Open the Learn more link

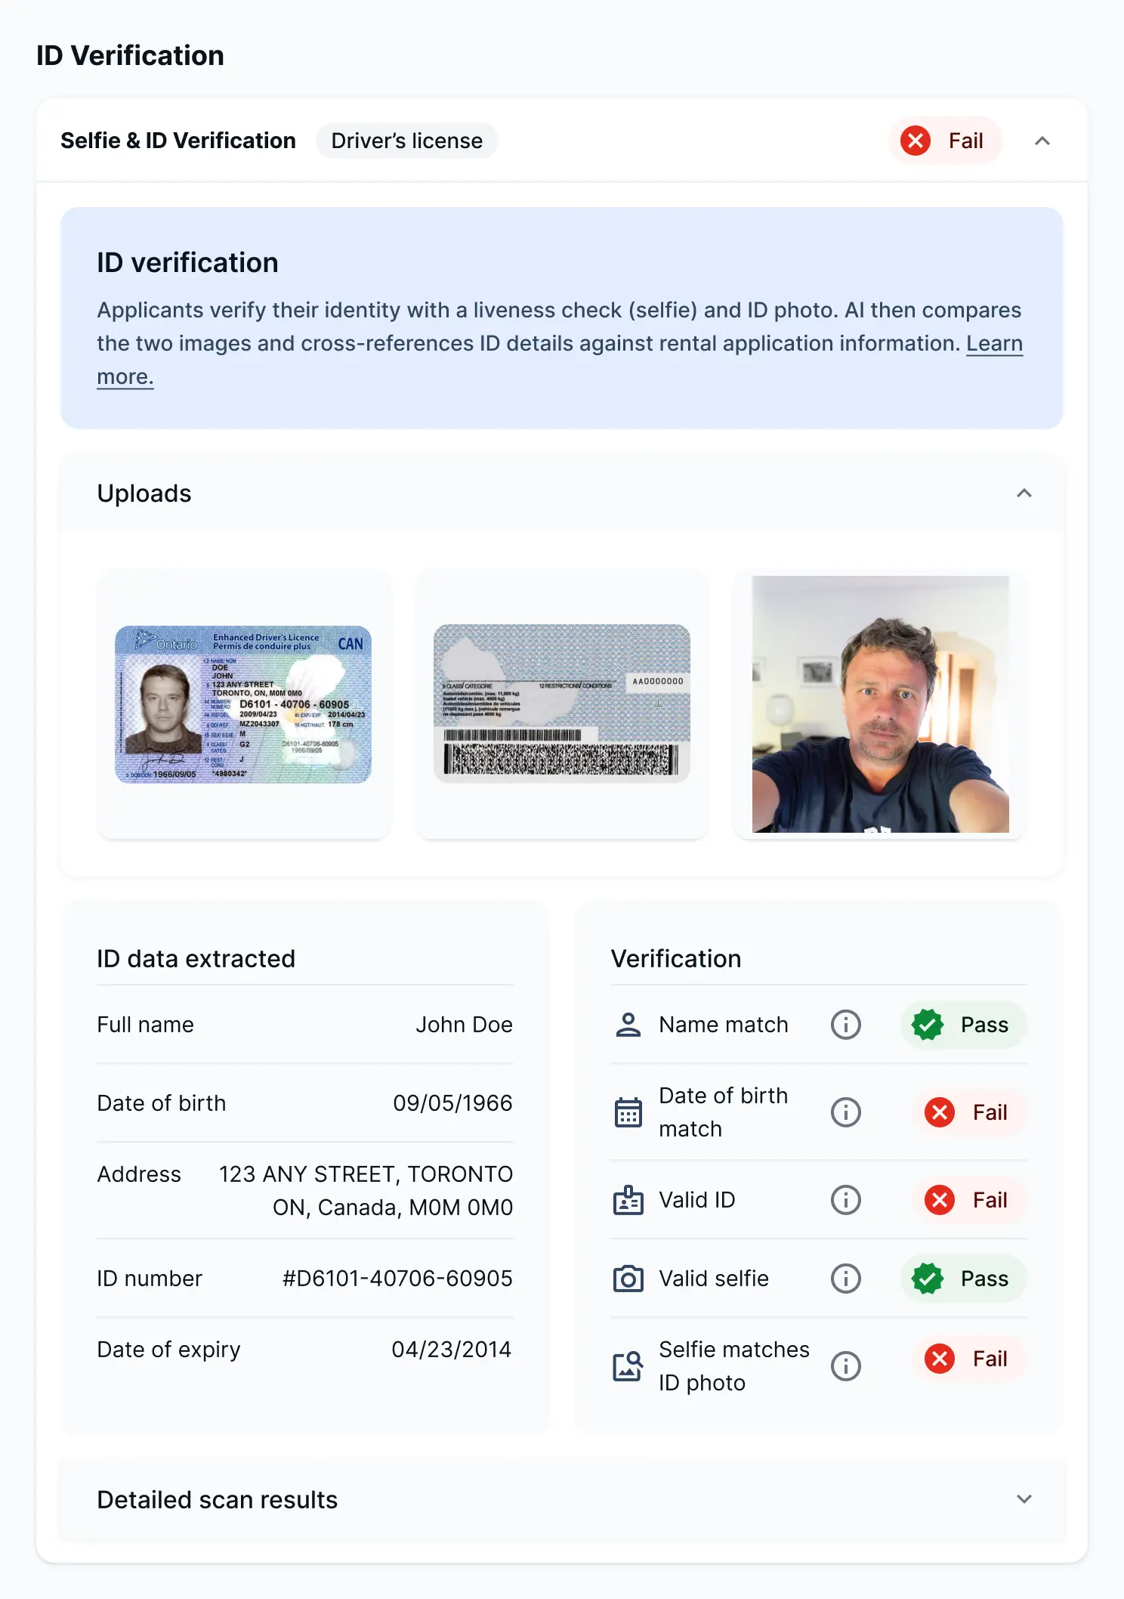click(x=993, y=344)
